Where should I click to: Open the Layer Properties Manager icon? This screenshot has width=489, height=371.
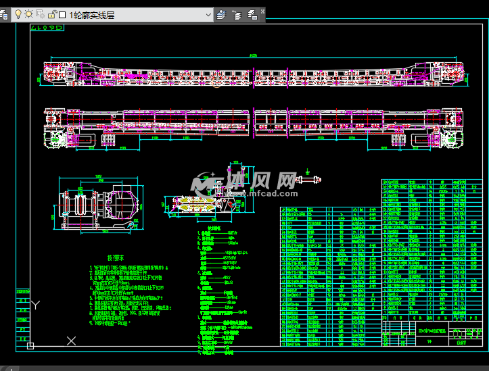pos(5,14)
